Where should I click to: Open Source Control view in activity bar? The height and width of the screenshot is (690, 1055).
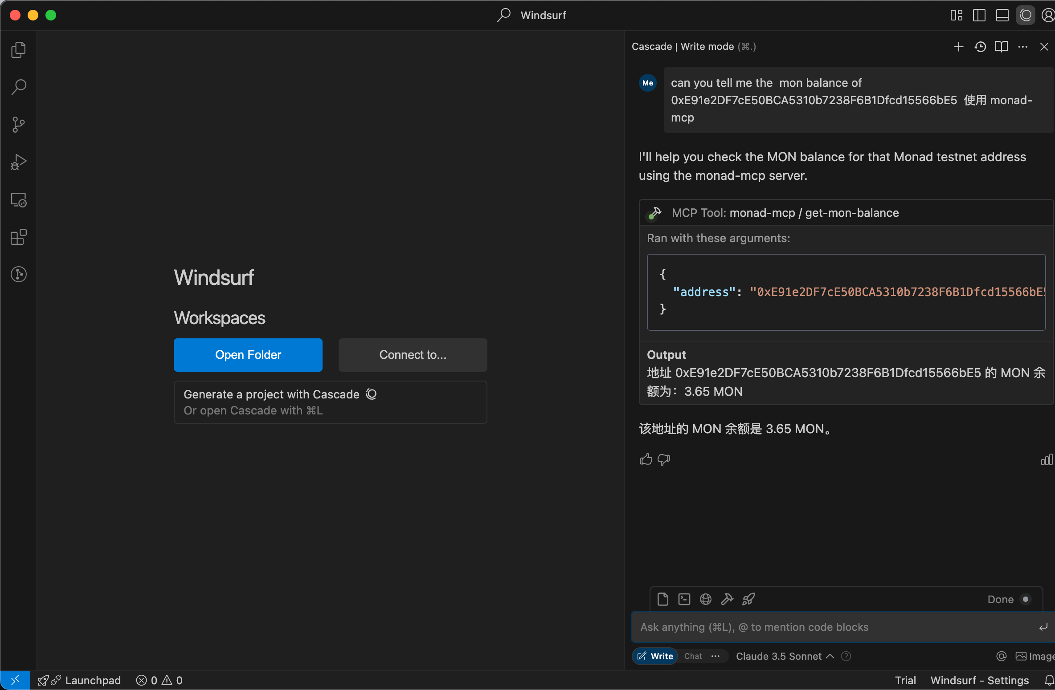coord(18,124)
